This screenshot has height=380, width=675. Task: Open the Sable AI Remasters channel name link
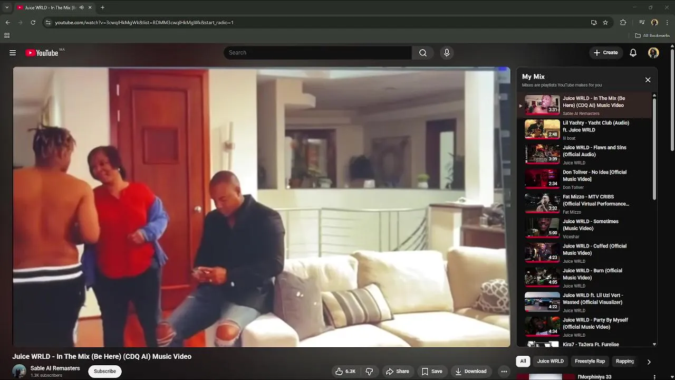[x=55, y=368]
